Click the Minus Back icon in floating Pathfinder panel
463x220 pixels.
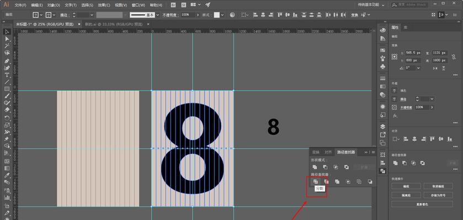[x=370, y=182]
